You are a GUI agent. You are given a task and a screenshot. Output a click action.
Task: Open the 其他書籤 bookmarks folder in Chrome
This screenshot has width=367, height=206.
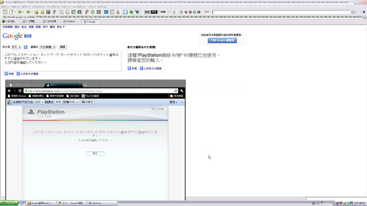(x=177, y=96)
